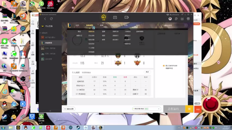The height and width of the screenshot is (130, 232).
Task: Toggle the small switch above the orange button
Action: 197,103
